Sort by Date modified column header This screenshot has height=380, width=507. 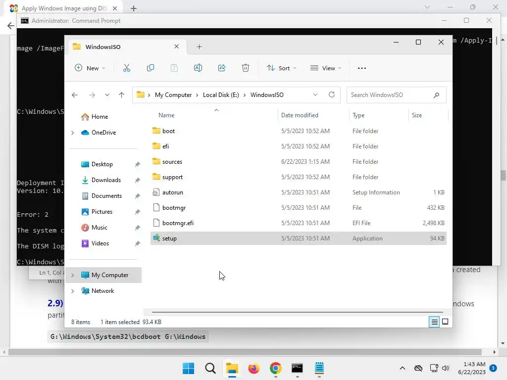point(300,115)
